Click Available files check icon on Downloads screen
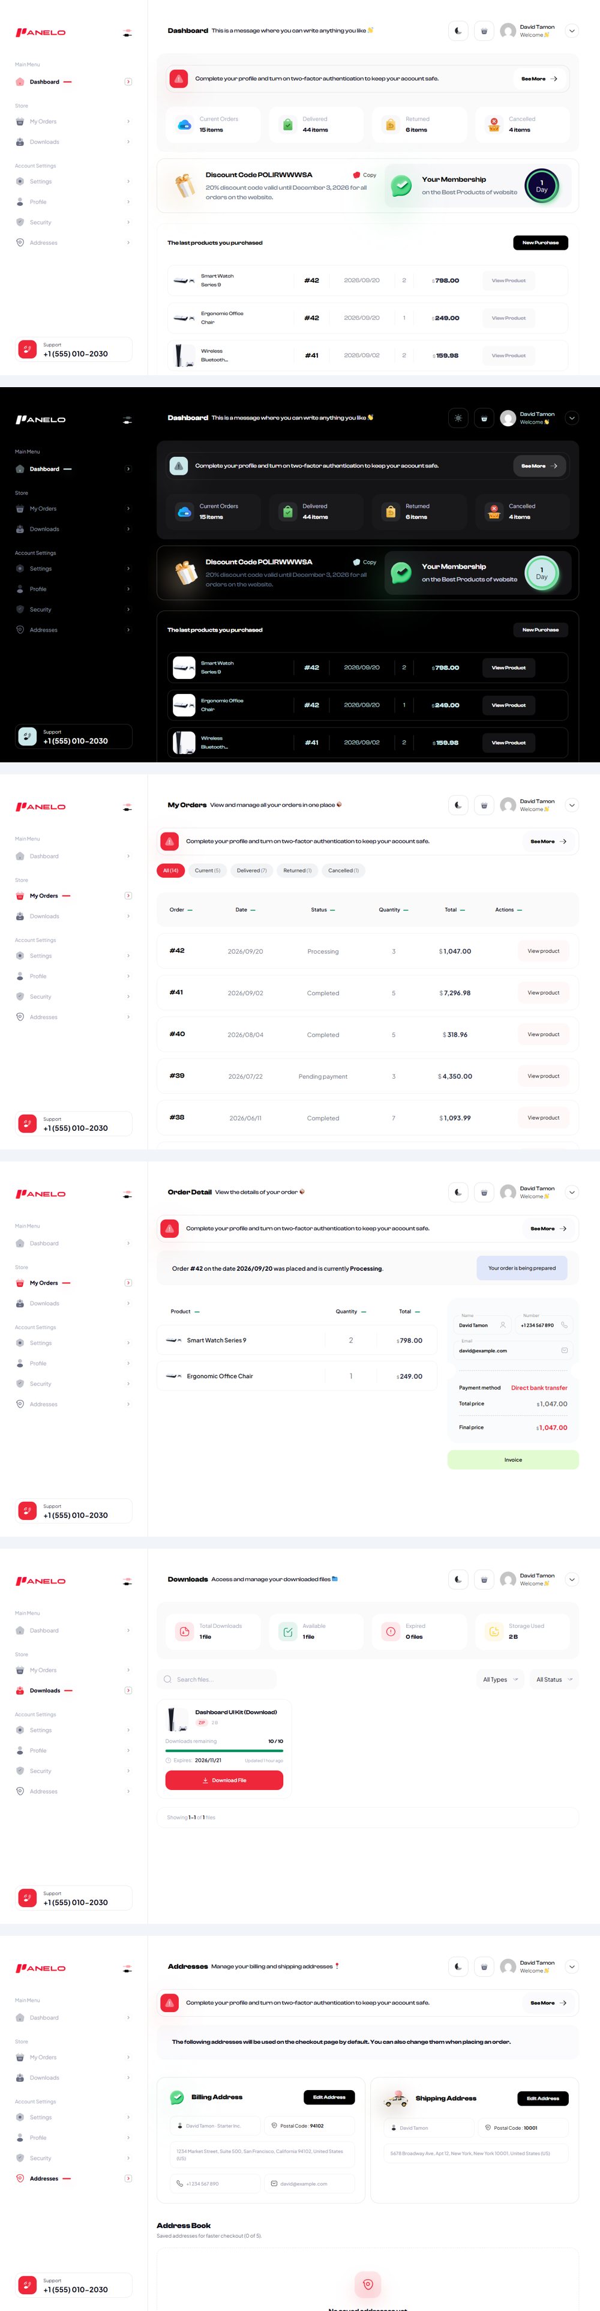 [x=288, y=1631]
